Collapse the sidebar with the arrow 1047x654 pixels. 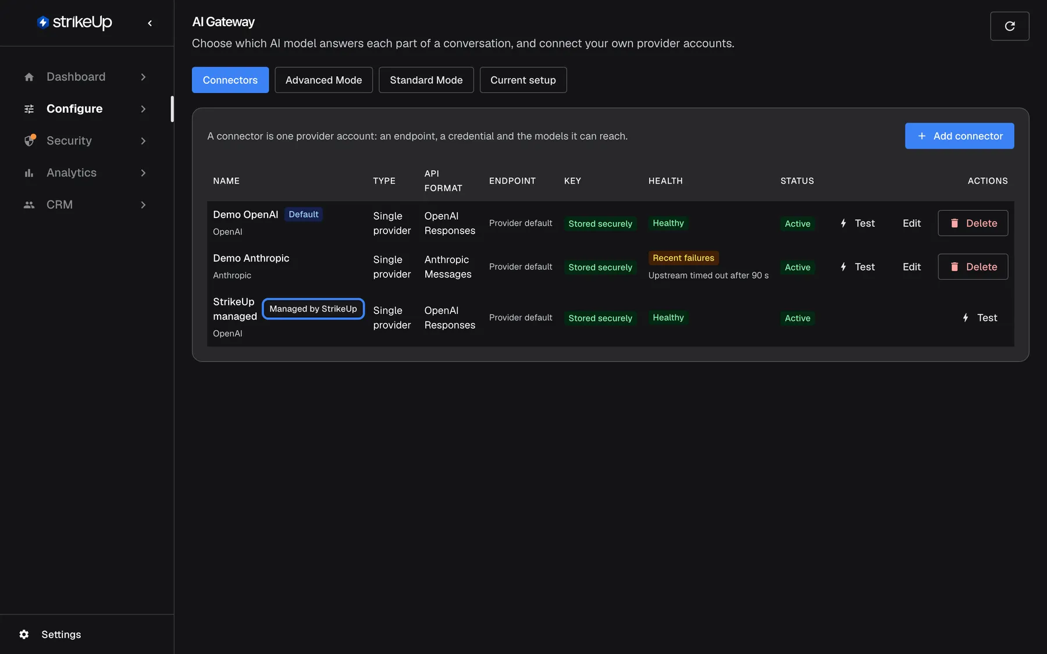150,23
